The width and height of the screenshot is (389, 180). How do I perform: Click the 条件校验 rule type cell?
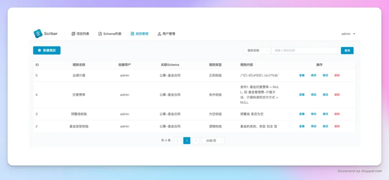click(x=215, y=95)
